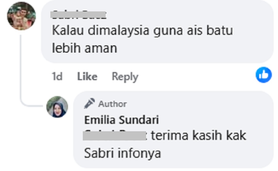The height and width of the screenshot is (171, 278).
Task: Click the blue thumbs-up reaction icon
Action: tap(263, 75)
